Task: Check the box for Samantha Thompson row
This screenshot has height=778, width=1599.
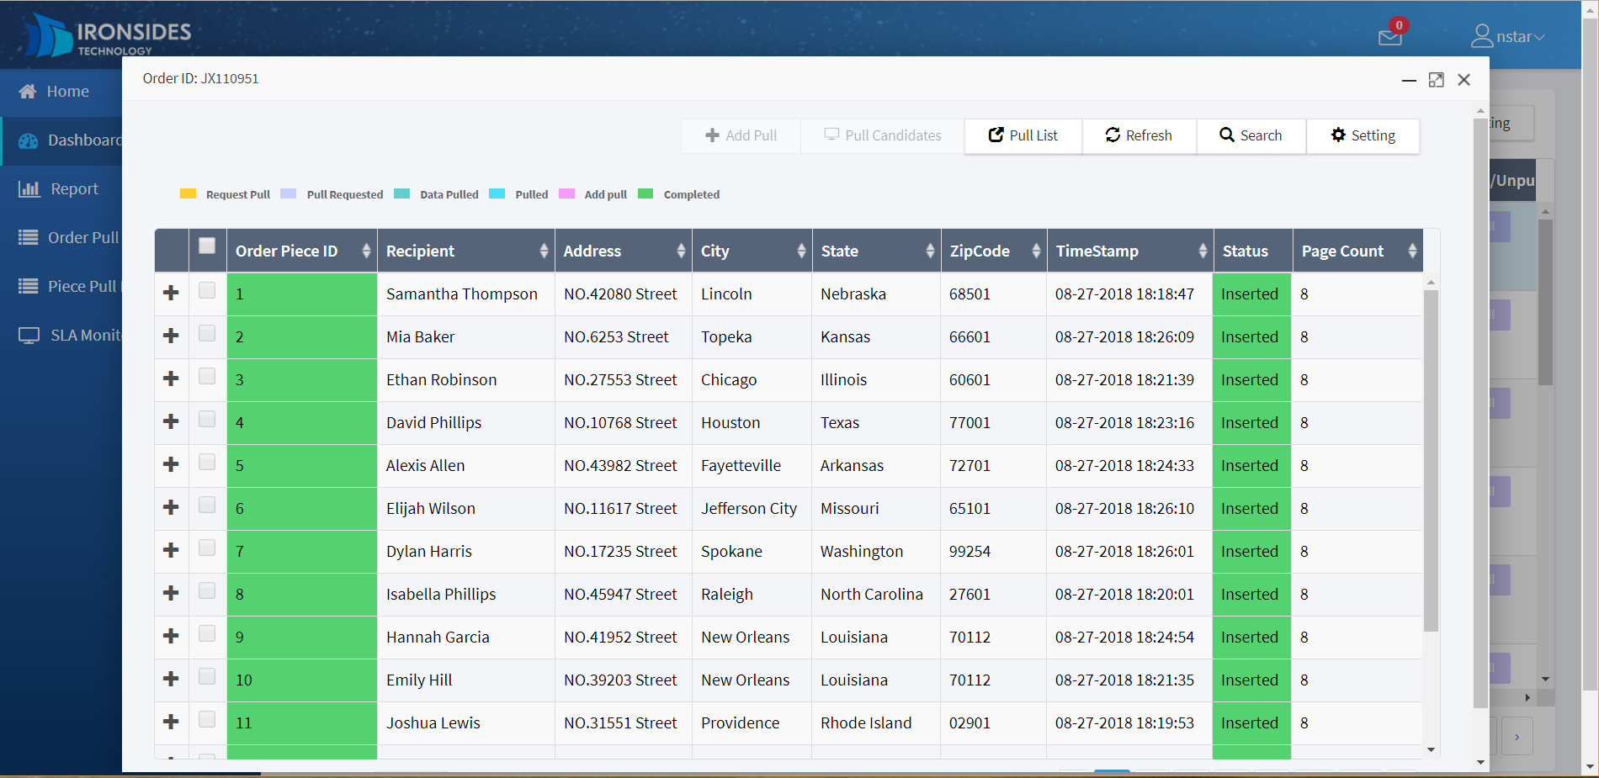Action: click(207, 291)
